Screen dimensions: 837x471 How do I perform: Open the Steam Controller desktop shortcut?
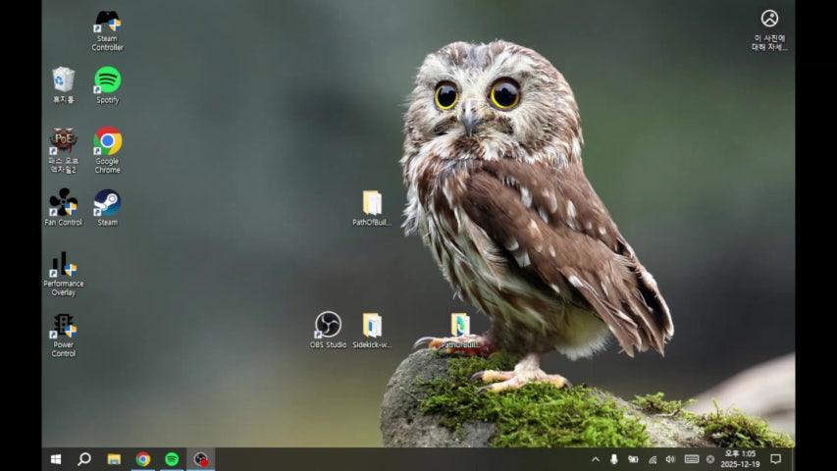point(107,23)
